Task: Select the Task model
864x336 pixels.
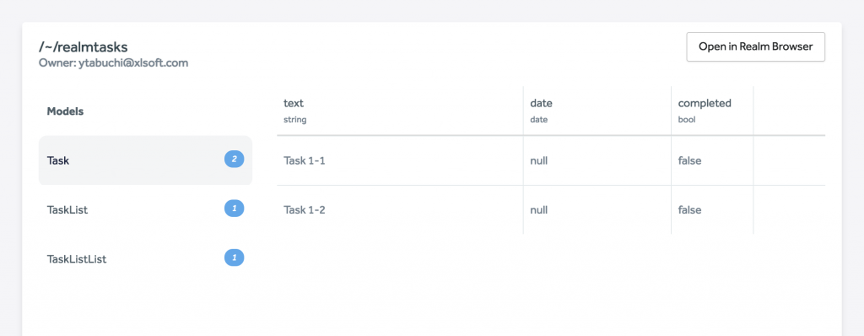Action: point(145,160)
